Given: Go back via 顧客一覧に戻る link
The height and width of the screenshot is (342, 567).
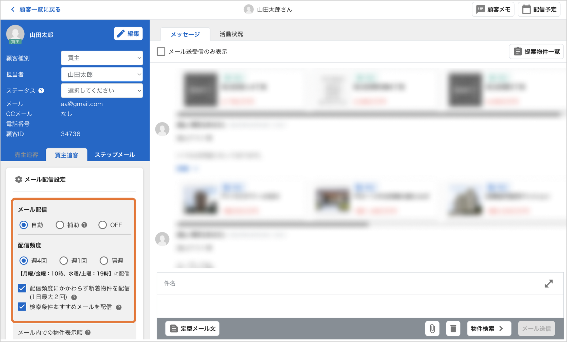Looking at the screenshot, I should pos(36,9).
